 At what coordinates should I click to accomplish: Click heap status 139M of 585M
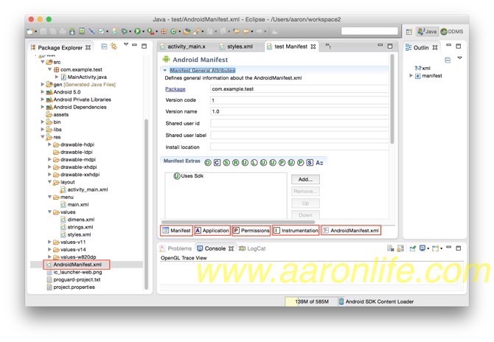[311, 301]
